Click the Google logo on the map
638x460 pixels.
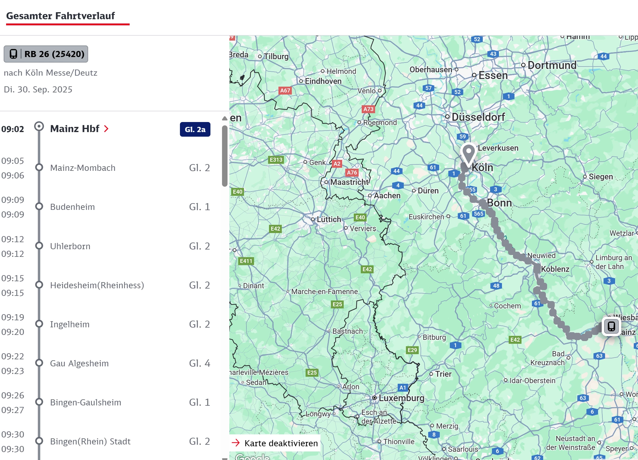point(252,457)
